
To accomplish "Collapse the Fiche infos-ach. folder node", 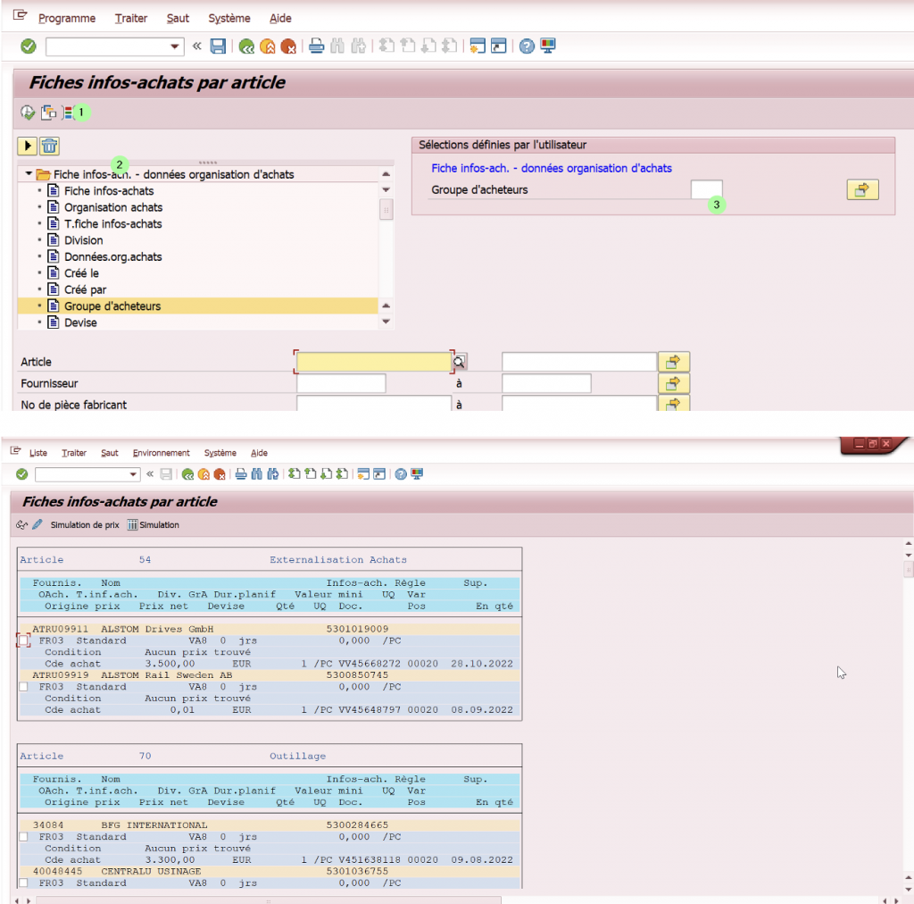I will (x=29, y=174).
